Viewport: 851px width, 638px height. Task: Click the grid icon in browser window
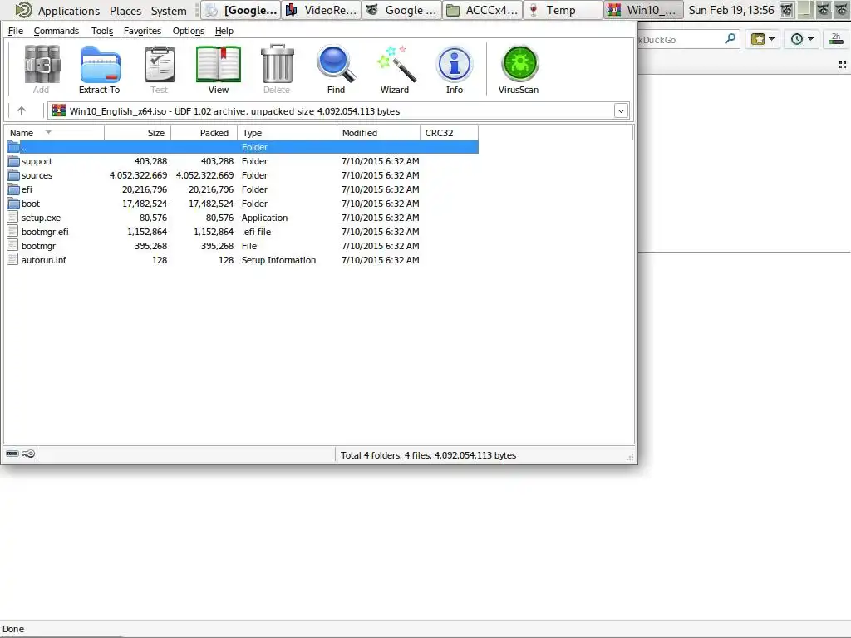point(843,65)
